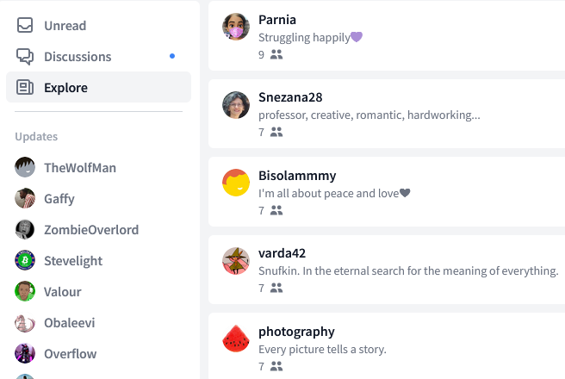The image size is (565, 379).
Task: Click Snezana28 profile photo
Action: click(x=236, y=105)
